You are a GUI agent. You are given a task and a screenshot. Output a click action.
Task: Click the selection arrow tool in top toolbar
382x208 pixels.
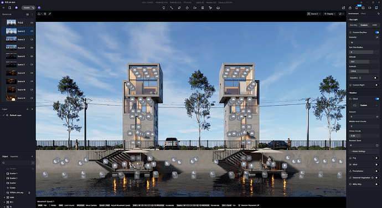[x=210, y=8]
